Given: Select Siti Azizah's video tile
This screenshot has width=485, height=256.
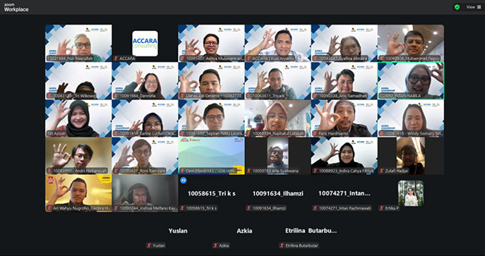Looking at the screenshot, I should [78, 118].
